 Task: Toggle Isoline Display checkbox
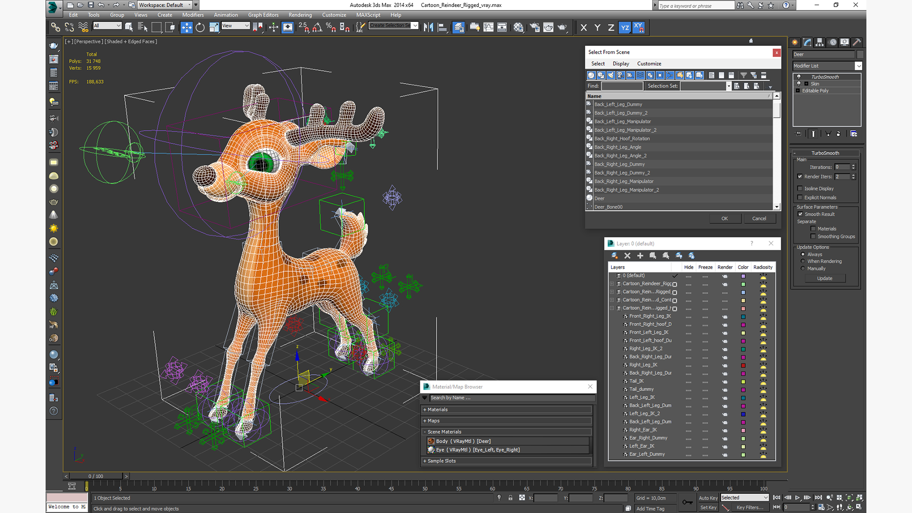pos(800,189)
